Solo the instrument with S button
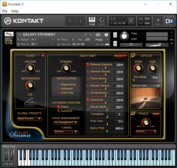 pyautogui.click(x=115, y=35)
